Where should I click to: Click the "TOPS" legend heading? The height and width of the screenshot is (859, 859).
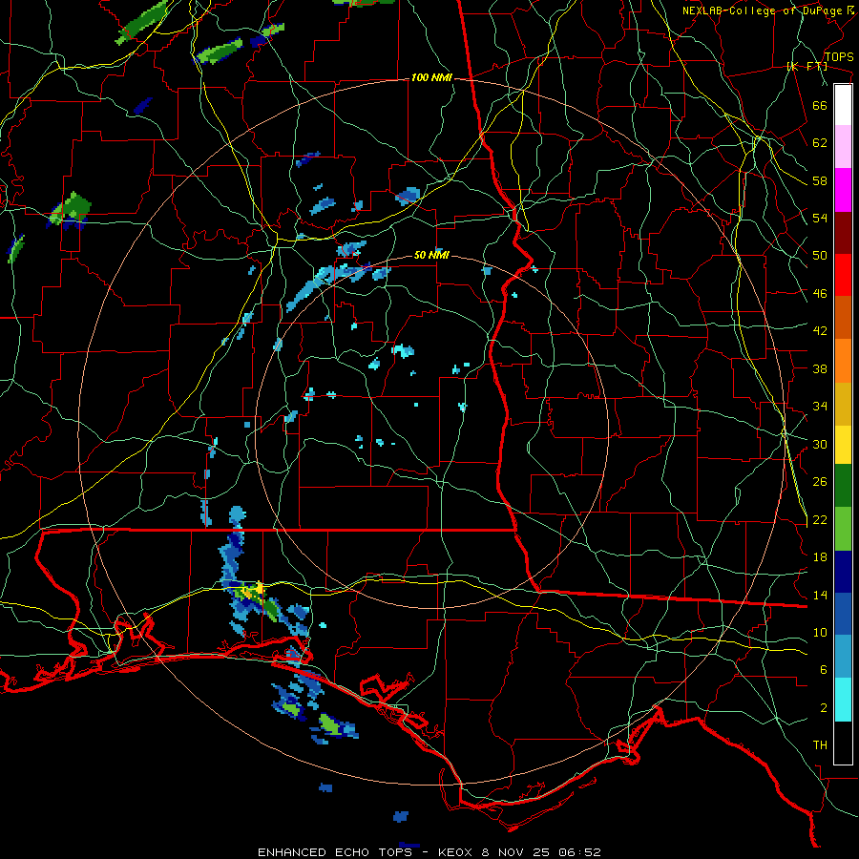tap(839, 57)
